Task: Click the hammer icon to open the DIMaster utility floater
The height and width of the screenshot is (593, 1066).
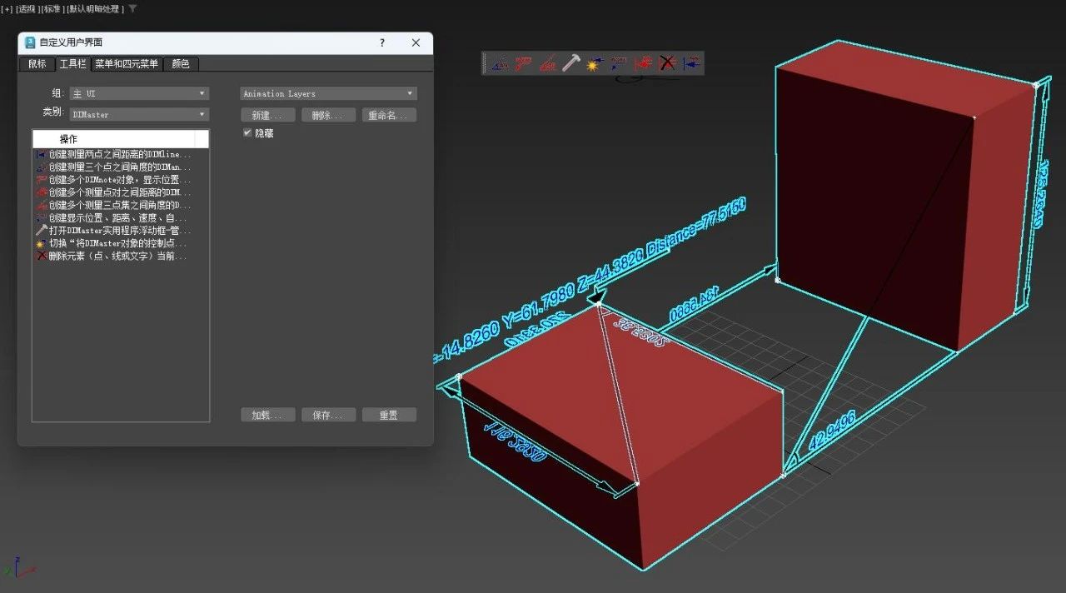Action: point(572,63)
